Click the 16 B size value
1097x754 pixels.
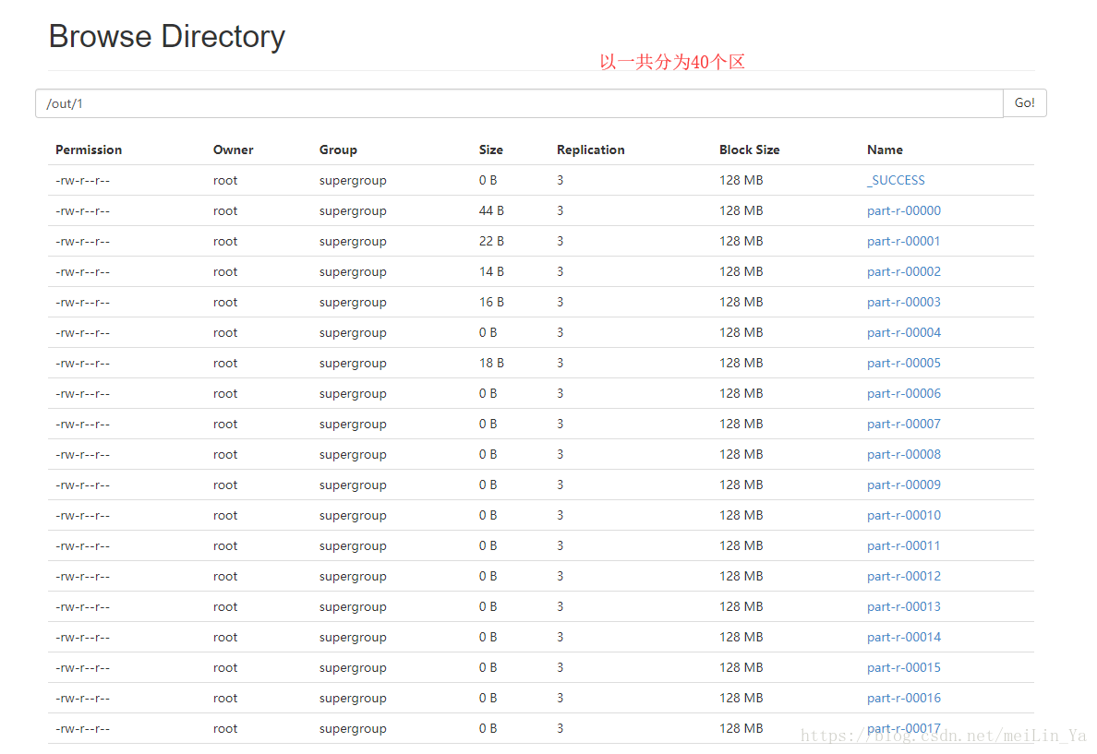pos(491,302)
